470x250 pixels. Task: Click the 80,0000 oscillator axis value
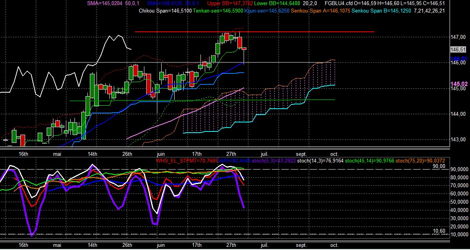pyautogui.click(x=460, y=177)
